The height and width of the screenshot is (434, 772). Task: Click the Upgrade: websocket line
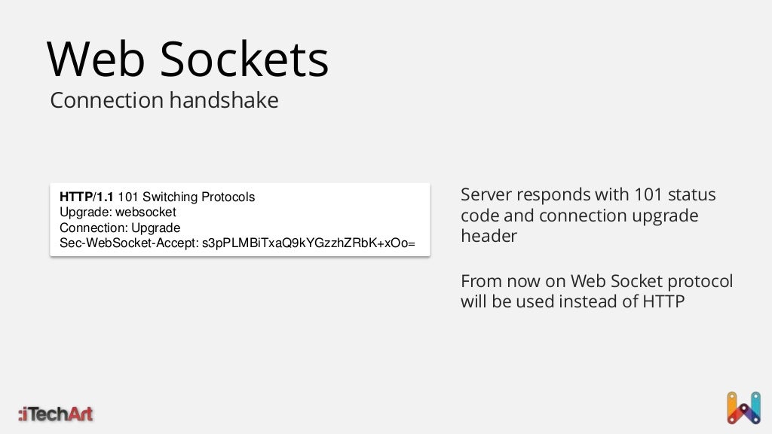pyautogui.click(x=118, y=212)
